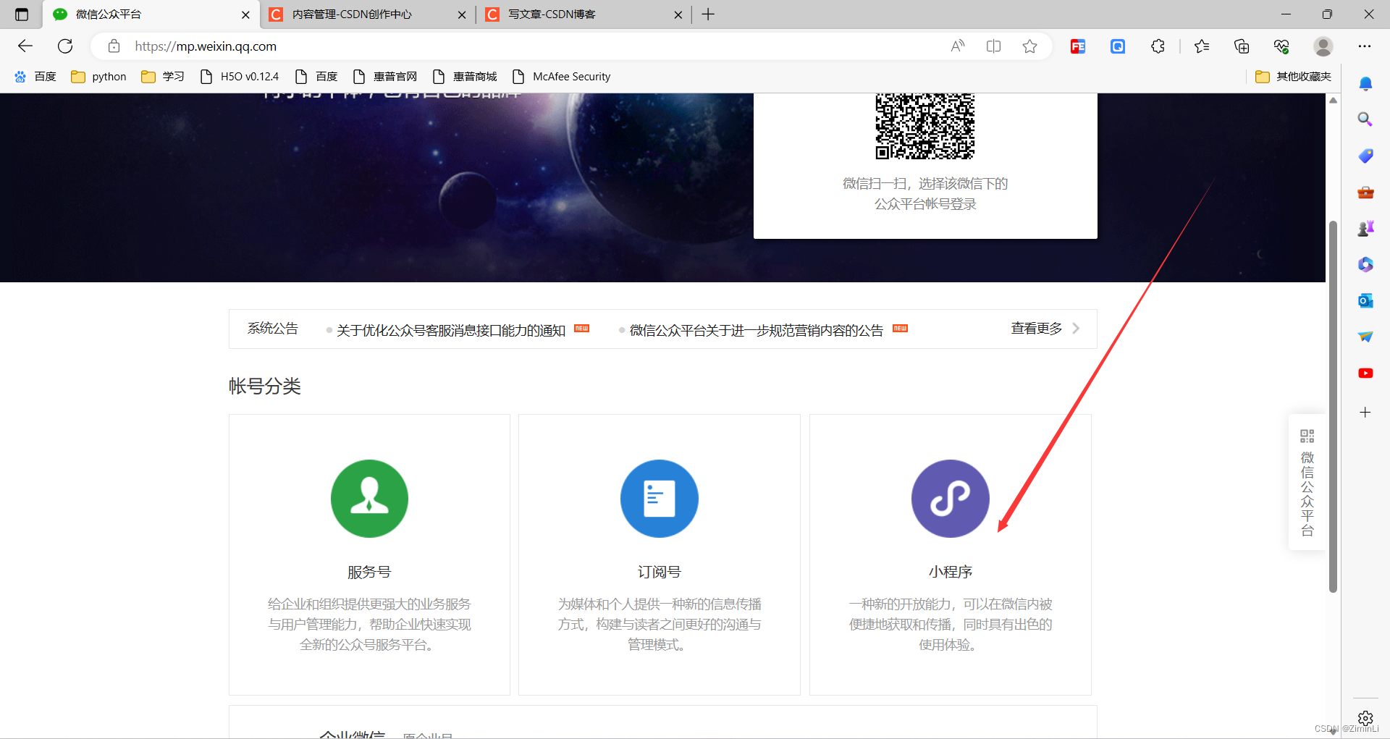Click the sidebar notification bell icon
This screenshot has height=739, width=1390.
click(1365, 84)
